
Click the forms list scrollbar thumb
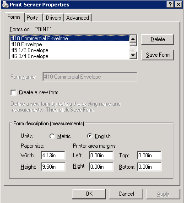[133, 44]
